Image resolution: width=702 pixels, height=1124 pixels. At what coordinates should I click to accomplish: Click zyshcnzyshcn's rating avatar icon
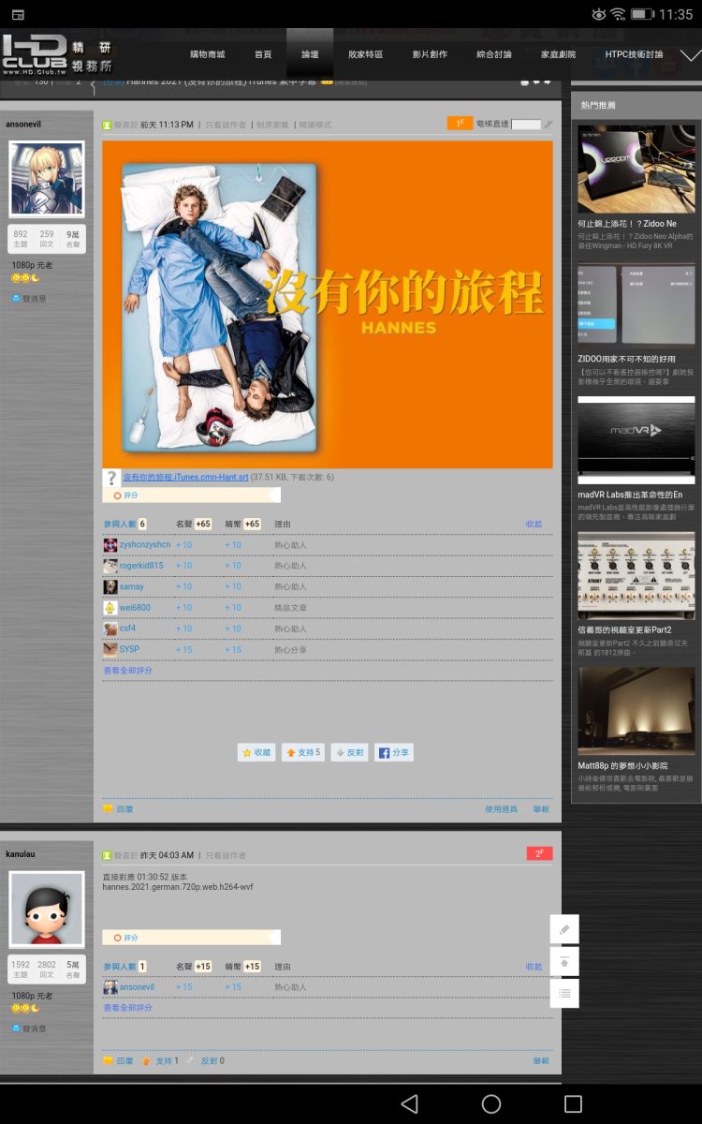[110, 544]
